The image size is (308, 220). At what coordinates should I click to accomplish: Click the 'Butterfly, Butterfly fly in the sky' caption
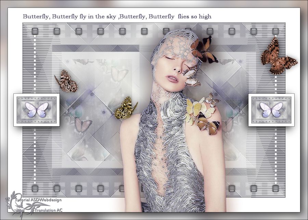click(117, 16)
